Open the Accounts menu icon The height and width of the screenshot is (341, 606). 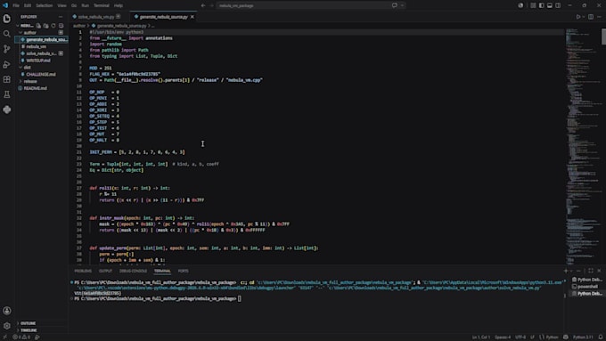(x=6, y=311)
